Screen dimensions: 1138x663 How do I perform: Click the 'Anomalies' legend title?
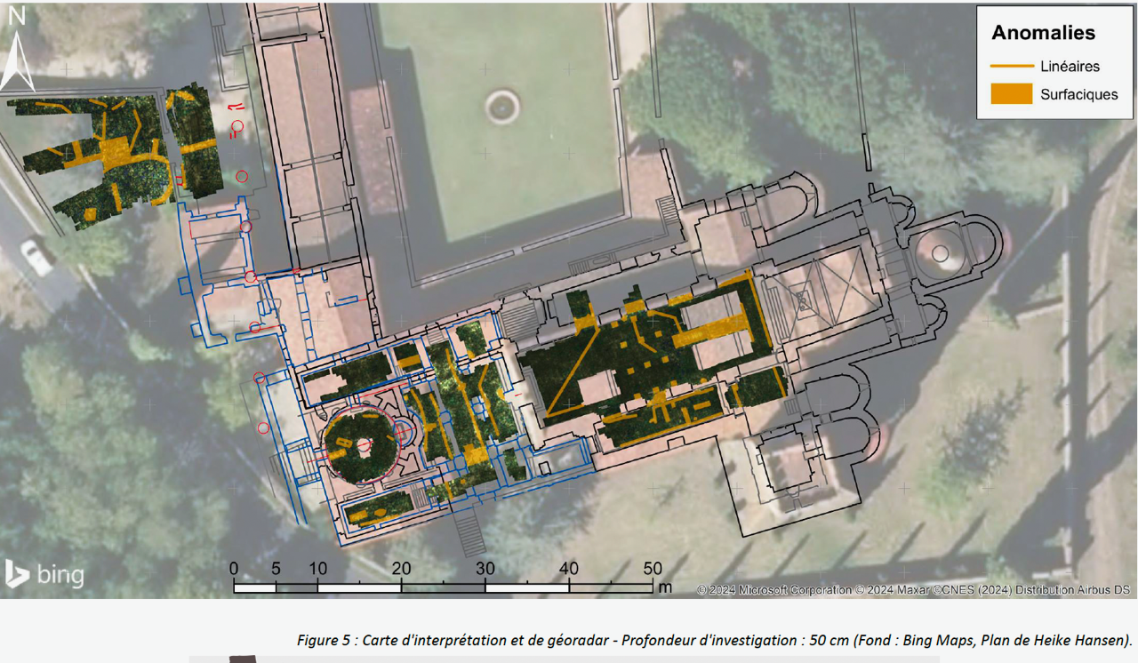tap(1044, 34)
